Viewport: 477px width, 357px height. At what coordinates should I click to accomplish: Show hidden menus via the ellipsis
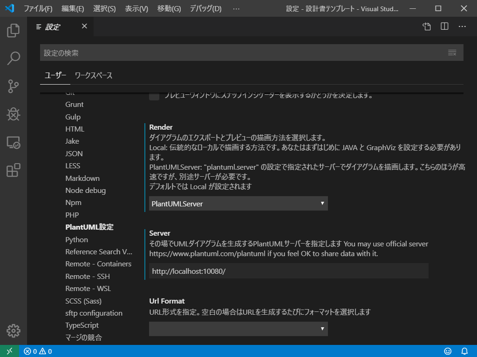click(236, 8)
